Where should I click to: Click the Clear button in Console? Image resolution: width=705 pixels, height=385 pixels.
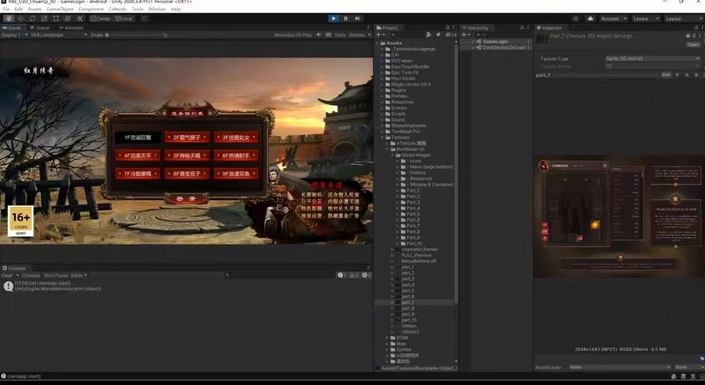coord(7,276)
